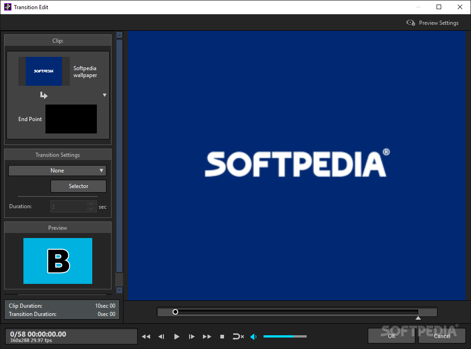This screenshot has height=349, width=471.
Task: Select the End Point black thumbnail
Action: click(71, 119)
